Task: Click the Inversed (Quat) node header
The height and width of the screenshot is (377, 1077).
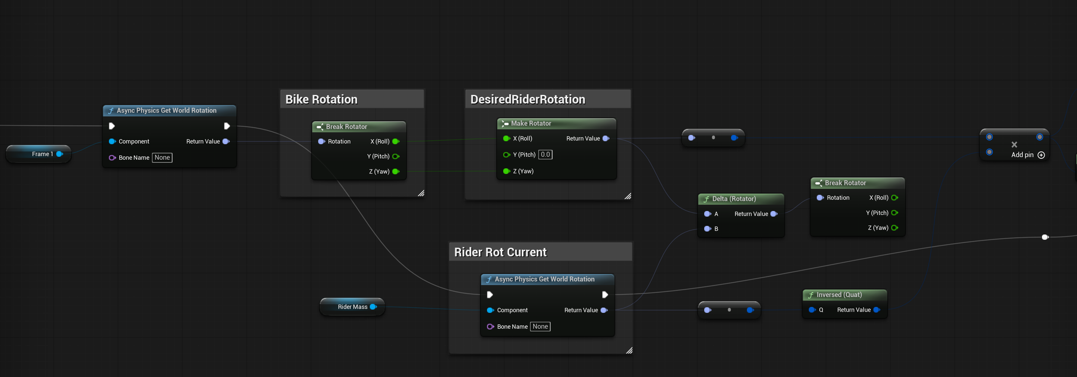Action: tap(845, 295)
